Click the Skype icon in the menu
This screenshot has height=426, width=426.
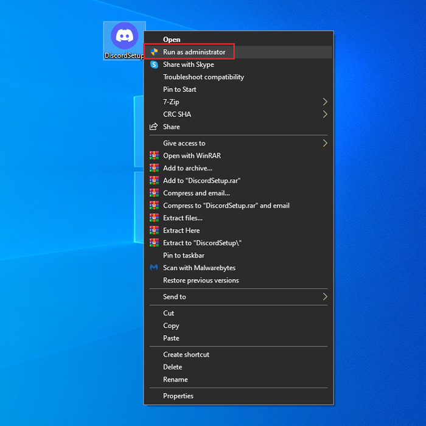point(154,65)
